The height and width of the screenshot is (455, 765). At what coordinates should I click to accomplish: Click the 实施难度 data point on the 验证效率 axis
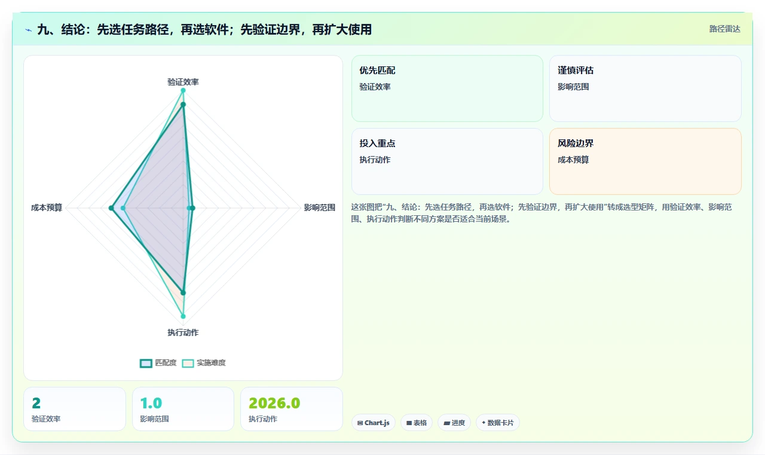183,90
